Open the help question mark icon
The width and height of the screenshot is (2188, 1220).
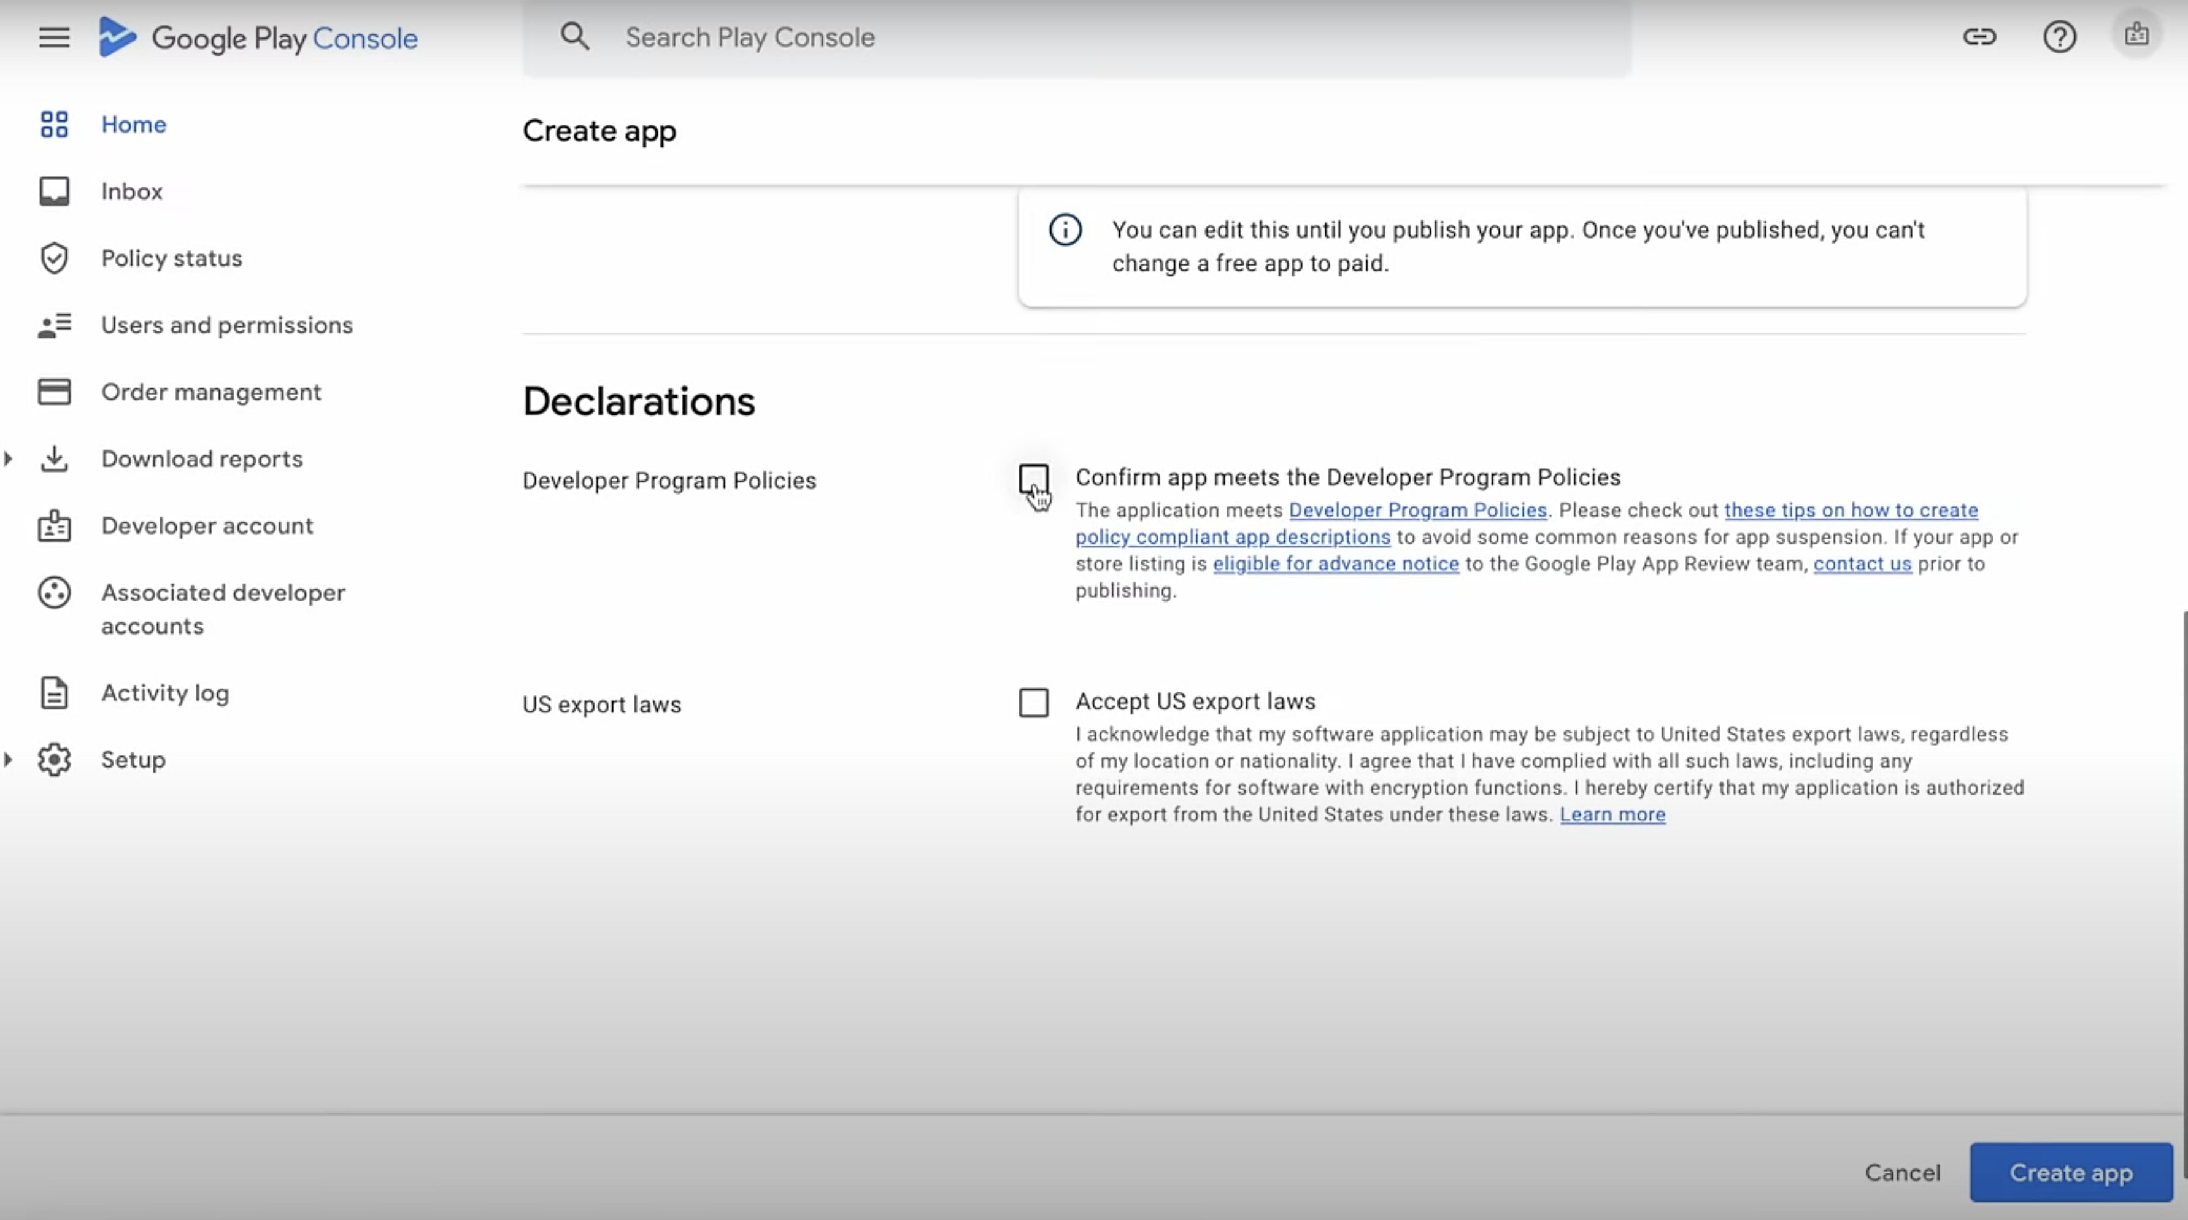(x=2059, y=37)
